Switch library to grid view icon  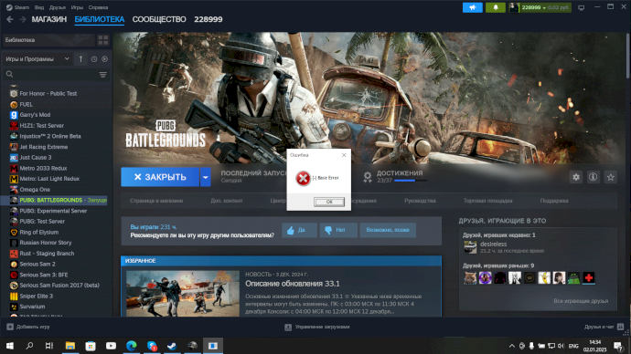click(103, 40)
